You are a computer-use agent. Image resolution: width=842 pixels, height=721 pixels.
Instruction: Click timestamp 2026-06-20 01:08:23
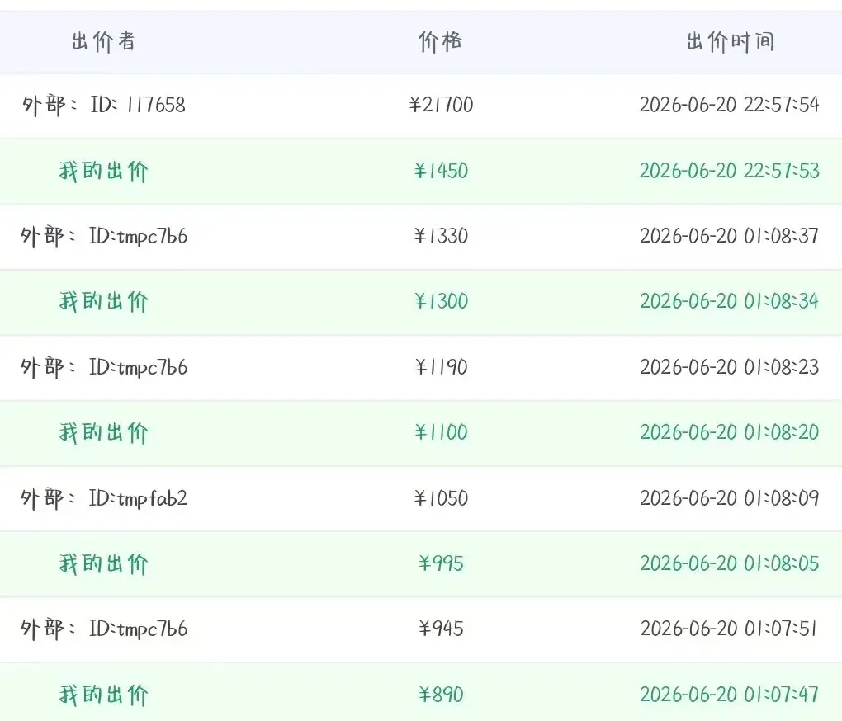pos(729,367)
